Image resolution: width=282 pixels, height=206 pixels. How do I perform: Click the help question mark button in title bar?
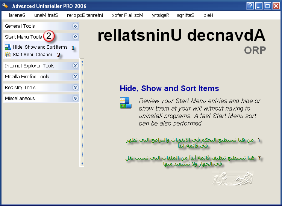[x=250, y=6]
